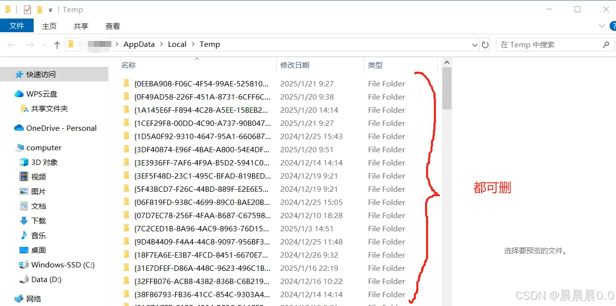
Task: Click the folder icon of {3EF5F48D-23C1 row
Action: point(126,175)
